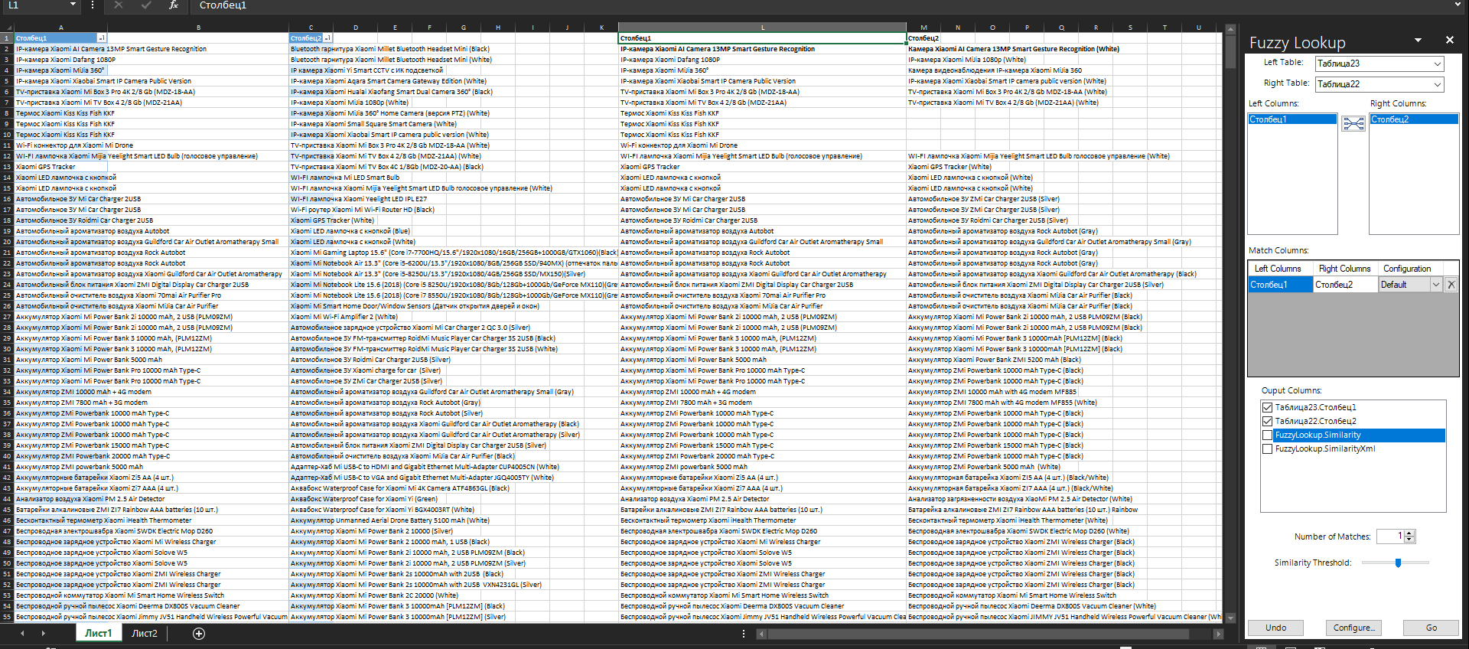Click the cancel entry X in formula bar

tap(118, 5)
